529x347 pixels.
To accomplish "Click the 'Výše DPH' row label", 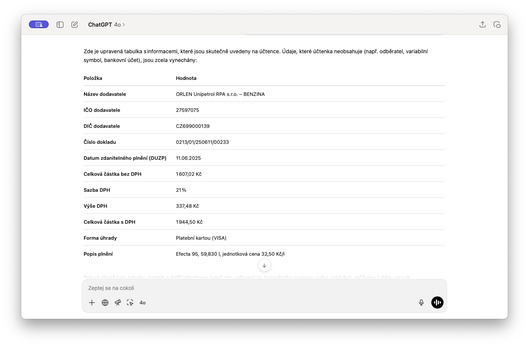I will click(x=95, y=206).
